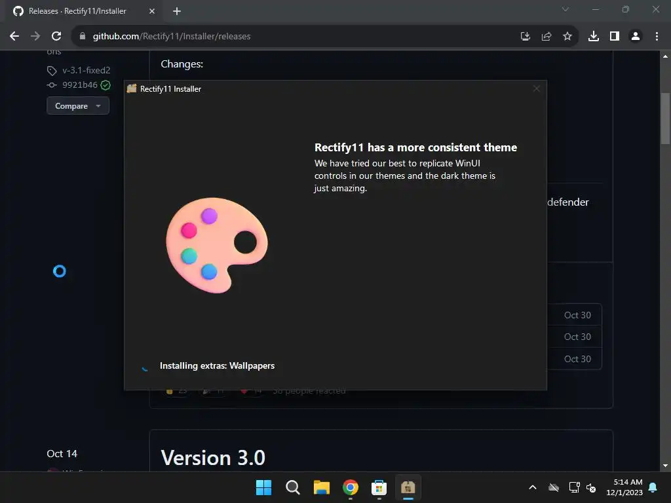The width and height of the screenshot is (671, 503).
Task: Close the Rectify11 Installer window
Action: tap(536, 88)
